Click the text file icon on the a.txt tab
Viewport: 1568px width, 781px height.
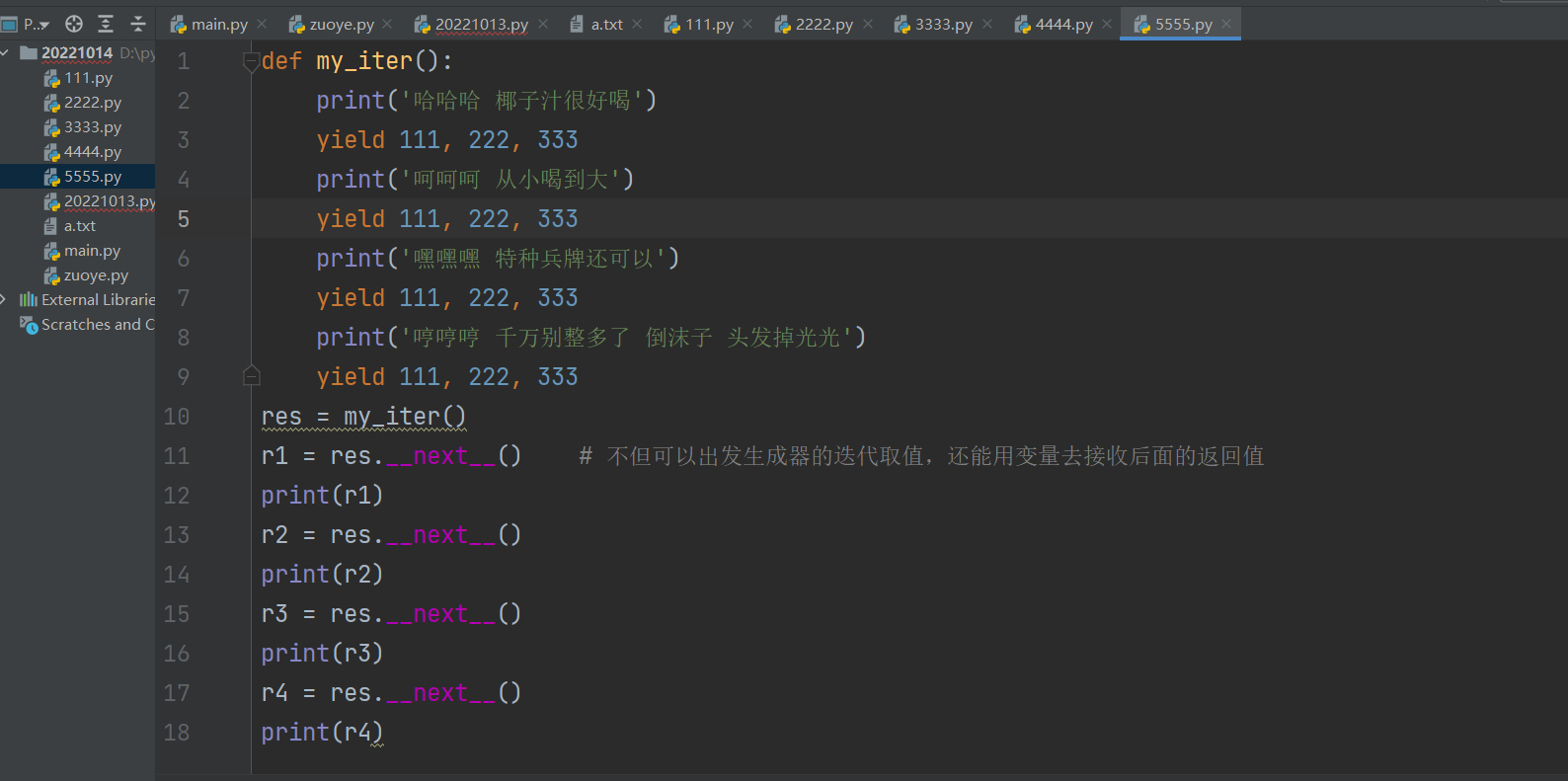(x=577, y=25)
